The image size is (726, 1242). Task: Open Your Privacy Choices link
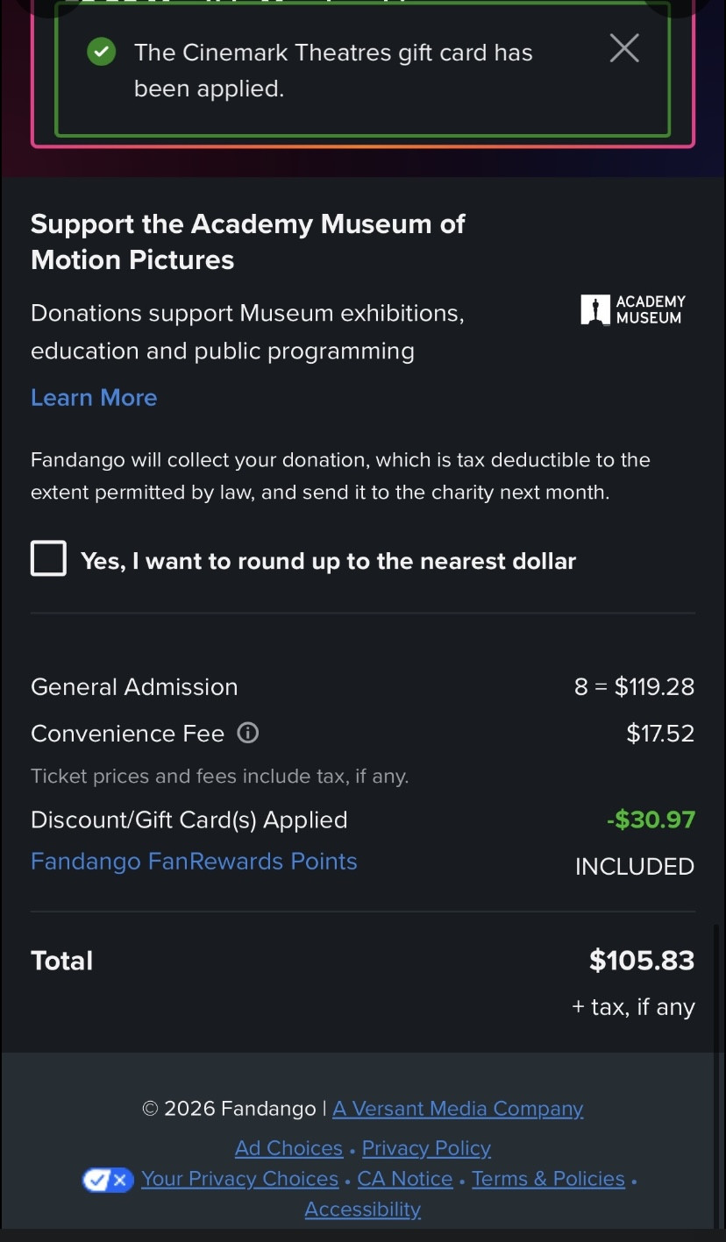coord(239,1178)
